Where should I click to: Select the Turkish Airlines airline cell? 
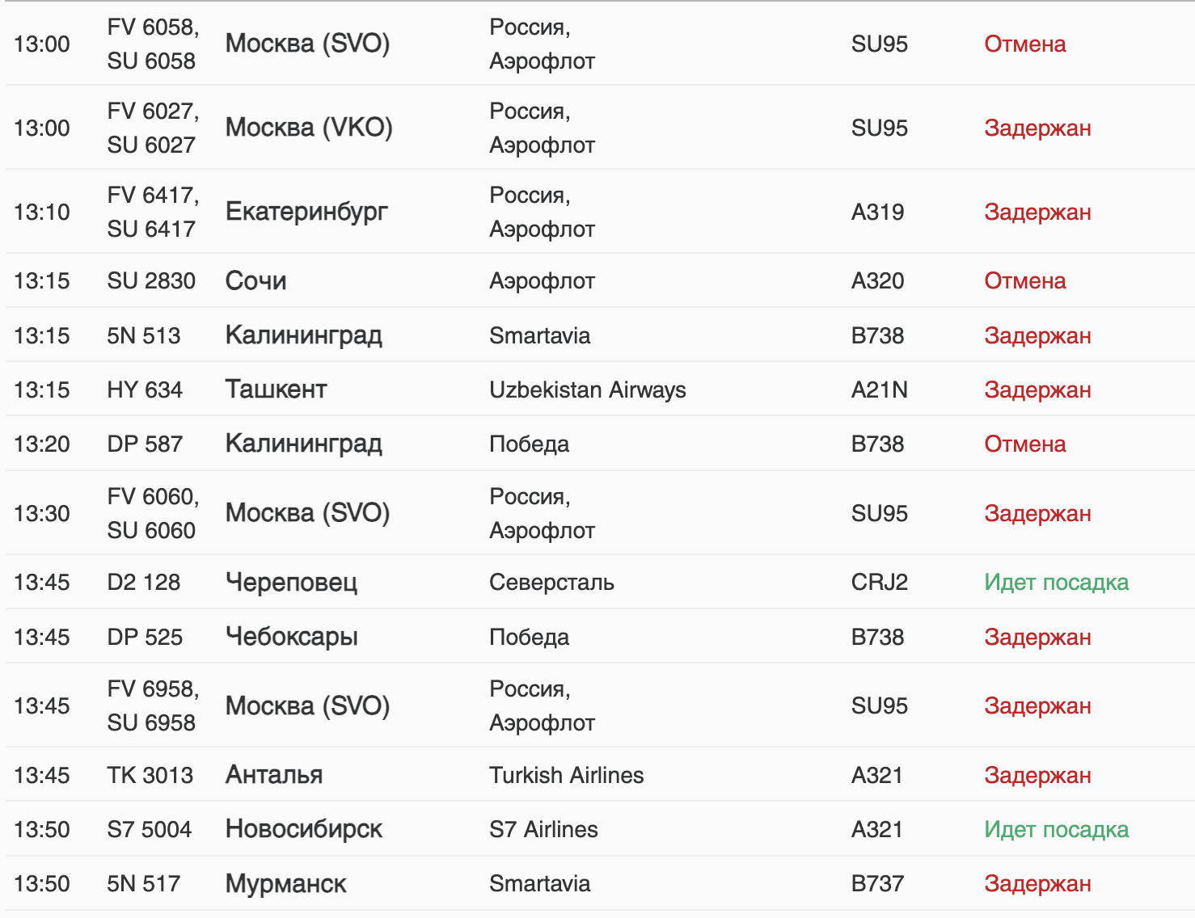point(566,775)
